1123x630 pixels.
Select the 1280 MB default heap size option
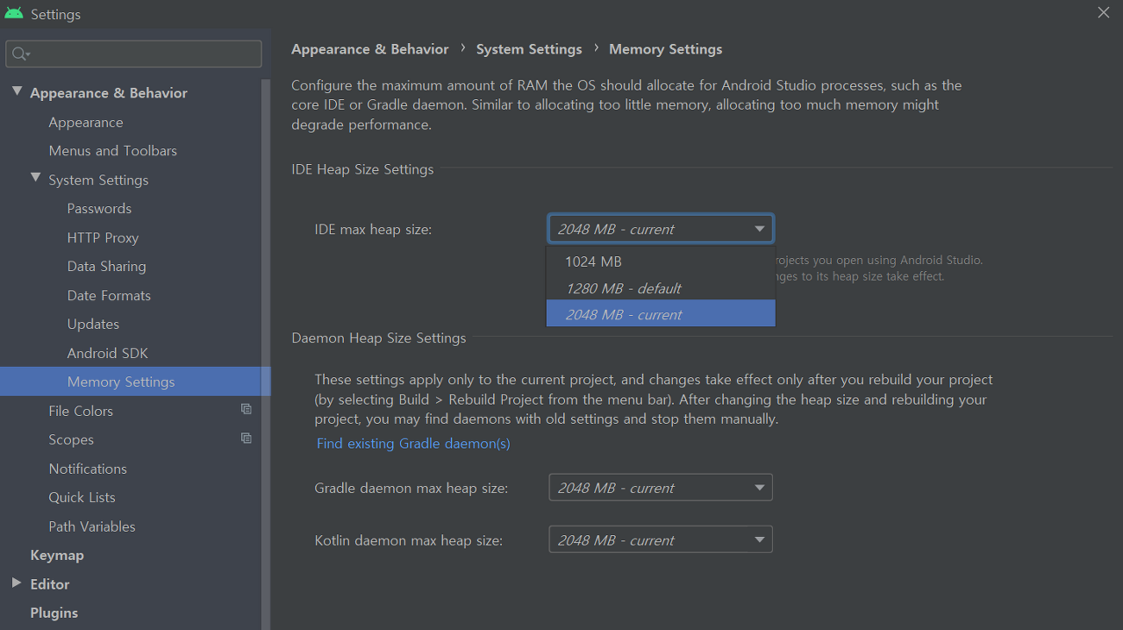623,288
